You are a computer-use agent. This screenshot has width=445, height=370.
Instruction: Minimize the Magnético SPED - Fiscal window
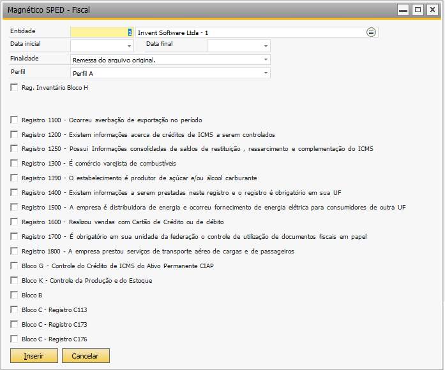tap(403, 10)
